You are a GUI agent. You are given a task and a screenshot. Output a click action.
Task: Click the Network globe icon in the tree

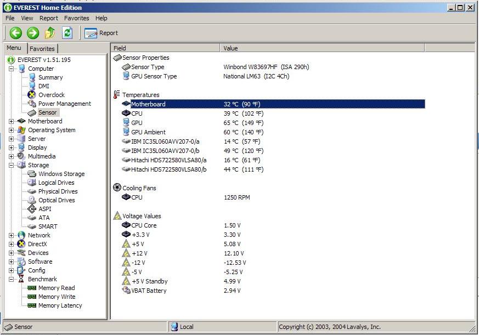(21, 235)
